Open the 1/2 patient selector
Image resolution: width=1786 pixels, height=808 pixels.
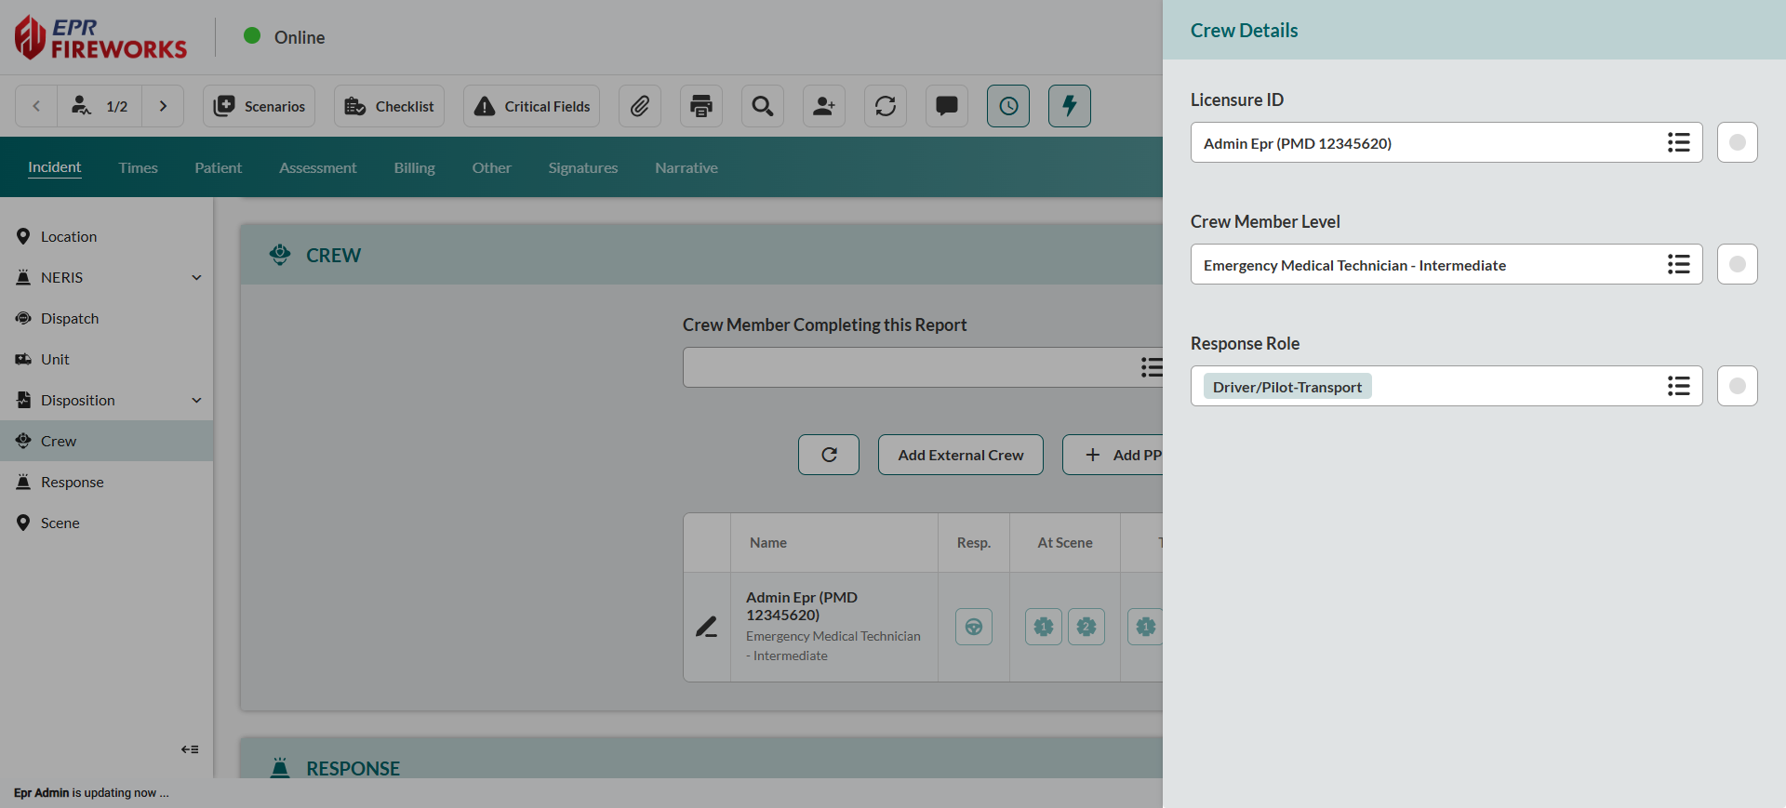point(100,106)
